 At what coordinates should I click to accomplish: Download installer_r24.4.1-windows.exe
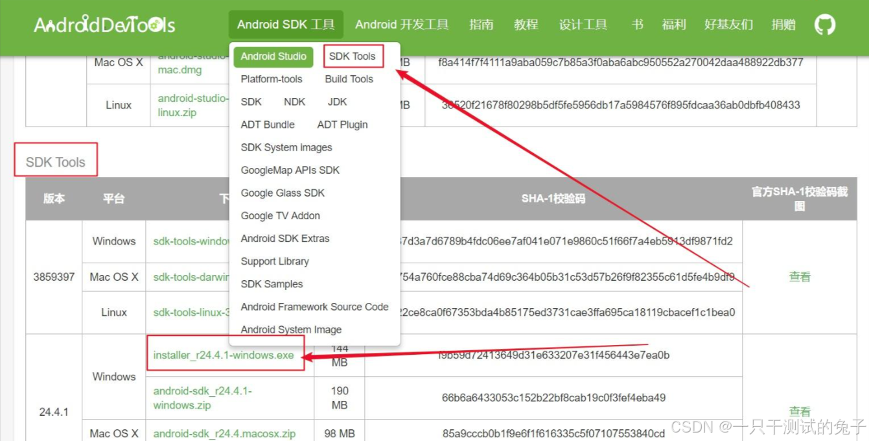pos(224,355)
